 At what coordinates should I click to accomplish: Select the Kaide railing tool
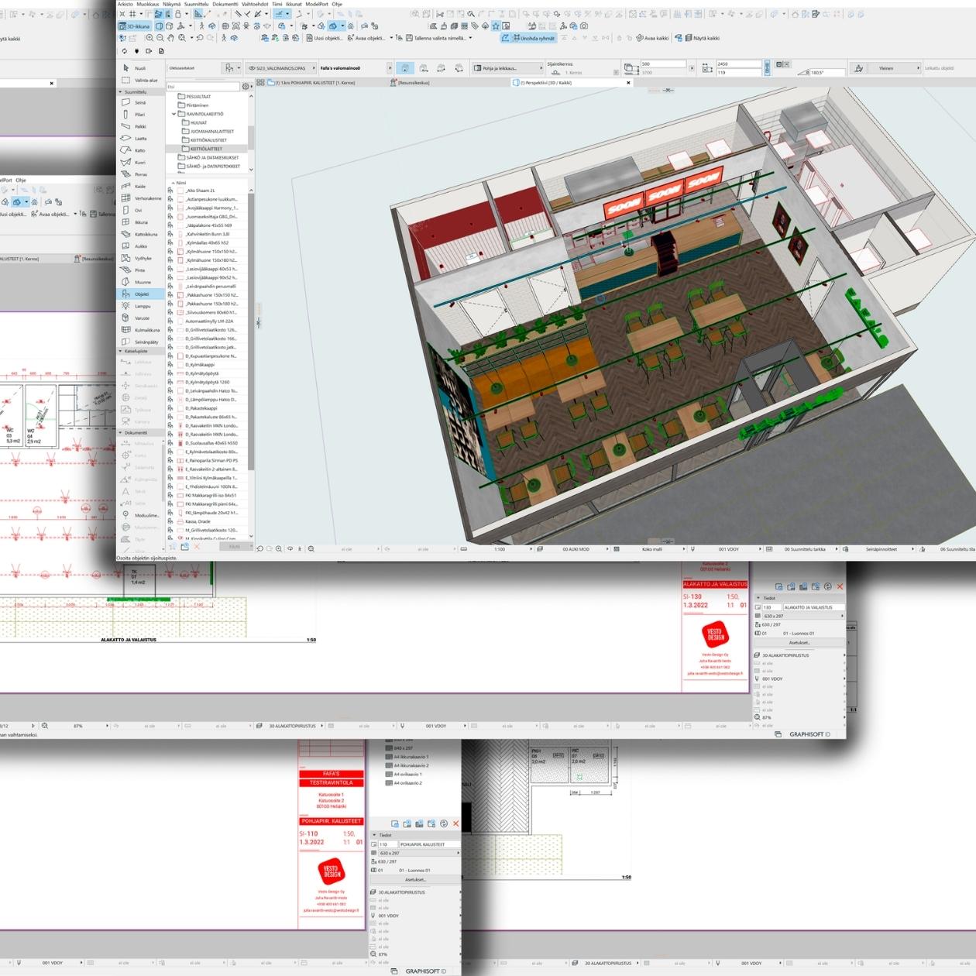click(x=140, y=186)
